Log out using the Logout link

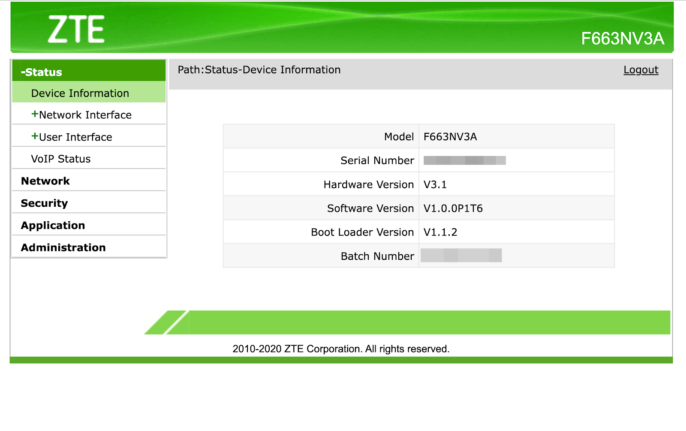(x=641, y=70)
